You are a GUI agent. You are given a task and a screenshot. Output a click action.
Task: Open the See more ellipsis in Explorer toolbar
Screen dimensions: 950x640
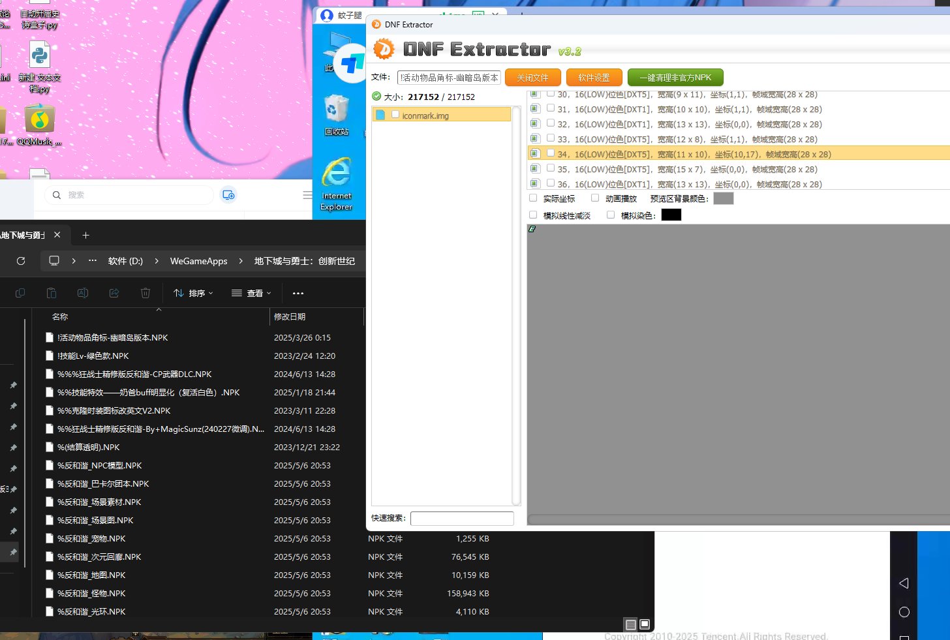click(x=298, y=294)
